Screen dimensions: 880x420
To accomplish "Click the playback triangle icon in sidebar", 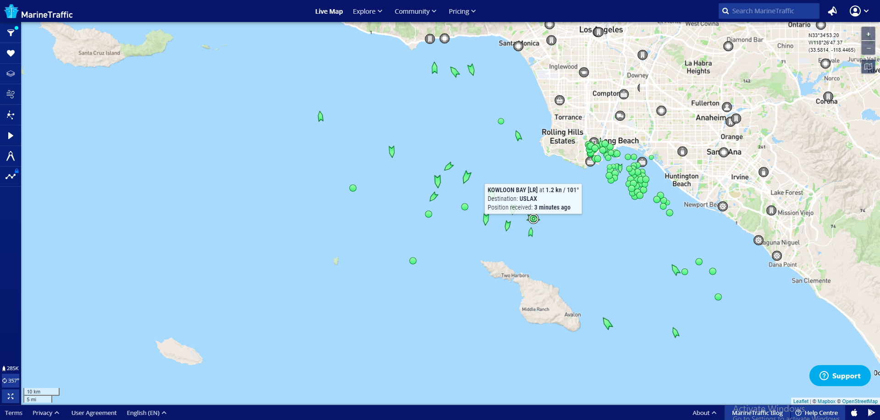I will pyautogui.click(x=11, y=135).
